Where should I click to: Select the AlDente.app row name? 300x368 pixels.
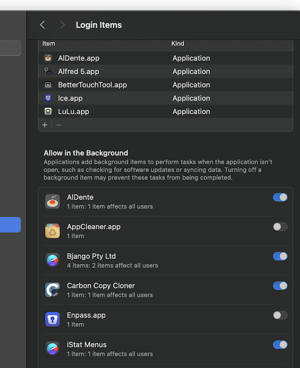79,58
